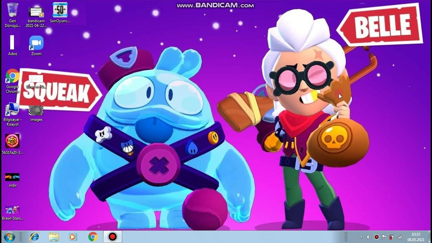Open File Explorer from the taskbar
The height and width of the screenshot is (243, 432).
point(54,237)
